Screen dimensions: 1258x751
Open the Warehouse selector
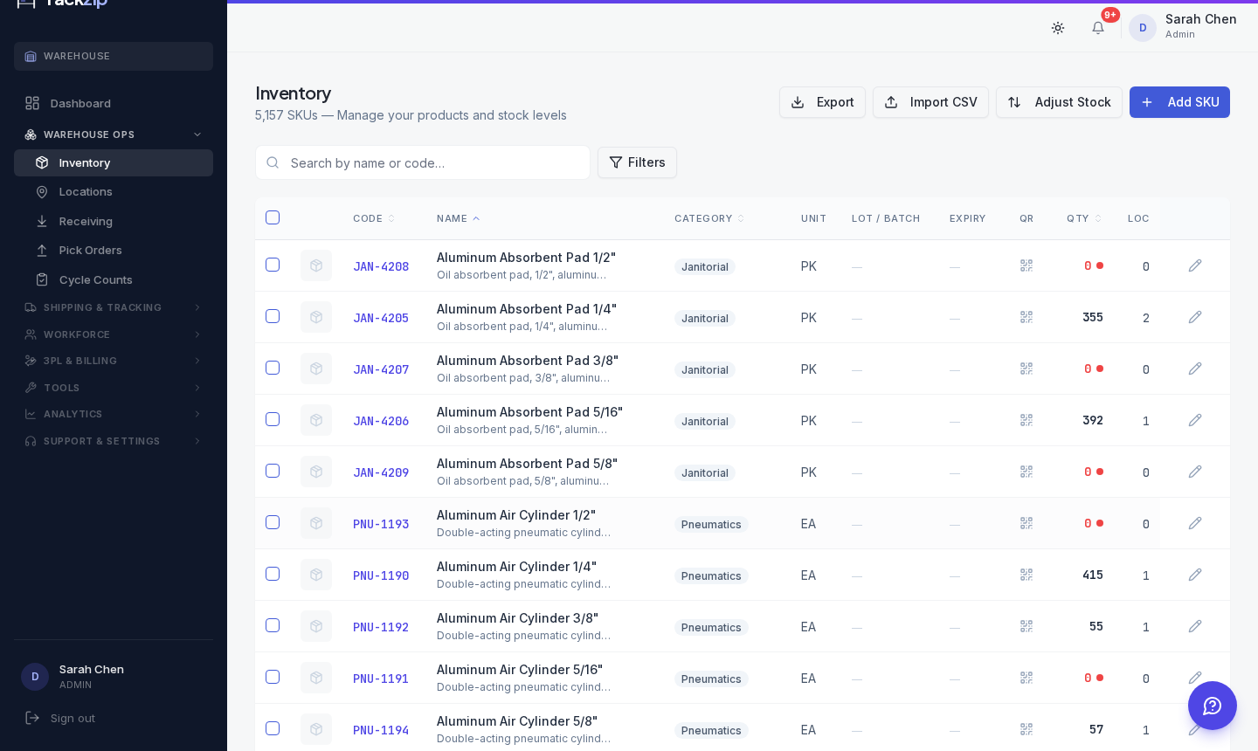pyautogui.click(x=114, y=56)
